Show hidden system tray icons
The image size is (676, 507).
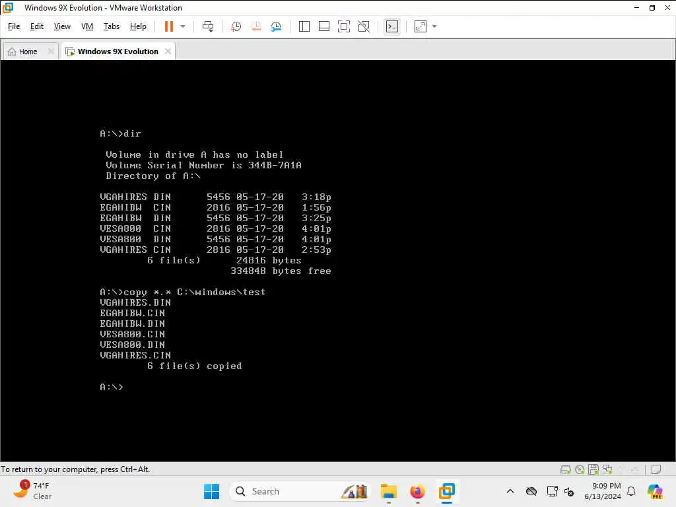510,491
